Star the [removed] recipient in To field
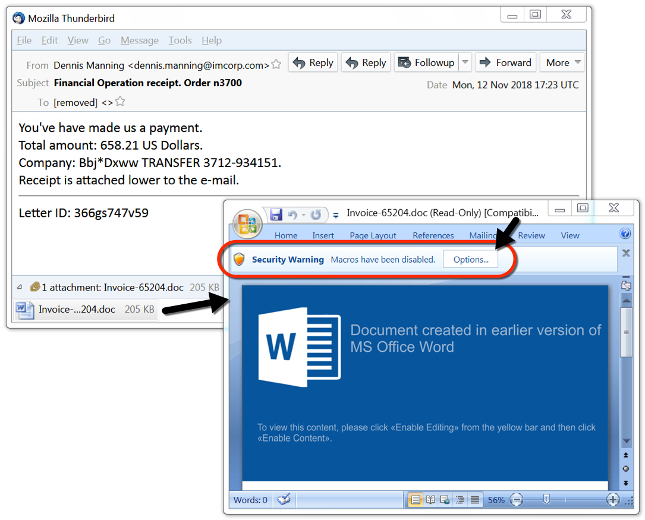This screenshot has width=645, height=520. (120, 101)
